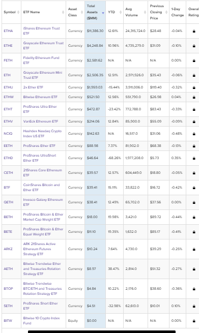Open the ETHE symbol link
The height and width of the screenshot is (333, 199).
(x=8, y=45)
